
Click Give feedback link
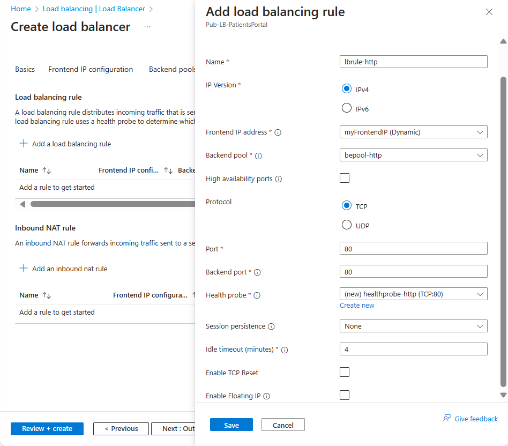pyautogui.click(x=476, y=419)
